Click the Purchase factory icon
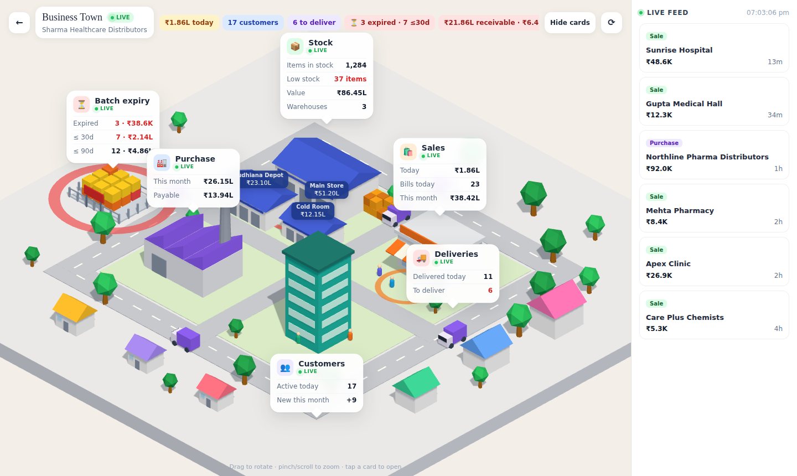The width and height of the screenshot is (797, 476). click(162, 162)
